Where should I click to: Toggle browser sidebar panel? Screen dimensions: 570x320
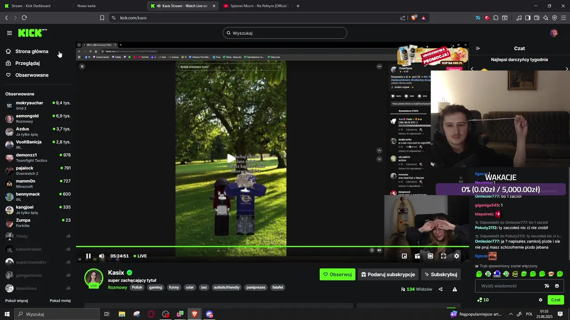tap(528, 18)
